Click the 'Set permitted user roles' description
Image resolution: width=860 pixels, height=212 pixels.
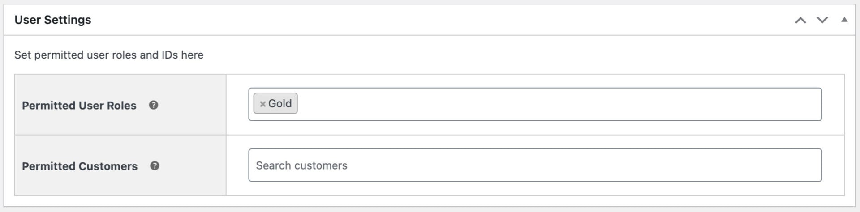[x=109, y=55]
